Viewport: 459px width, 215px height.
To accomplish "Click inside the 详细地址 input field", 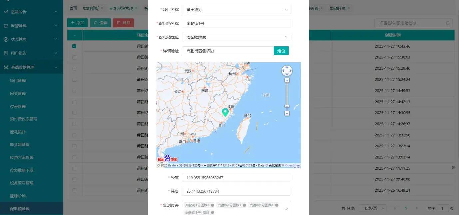I will pyautogui.click(x=227, y=51).
